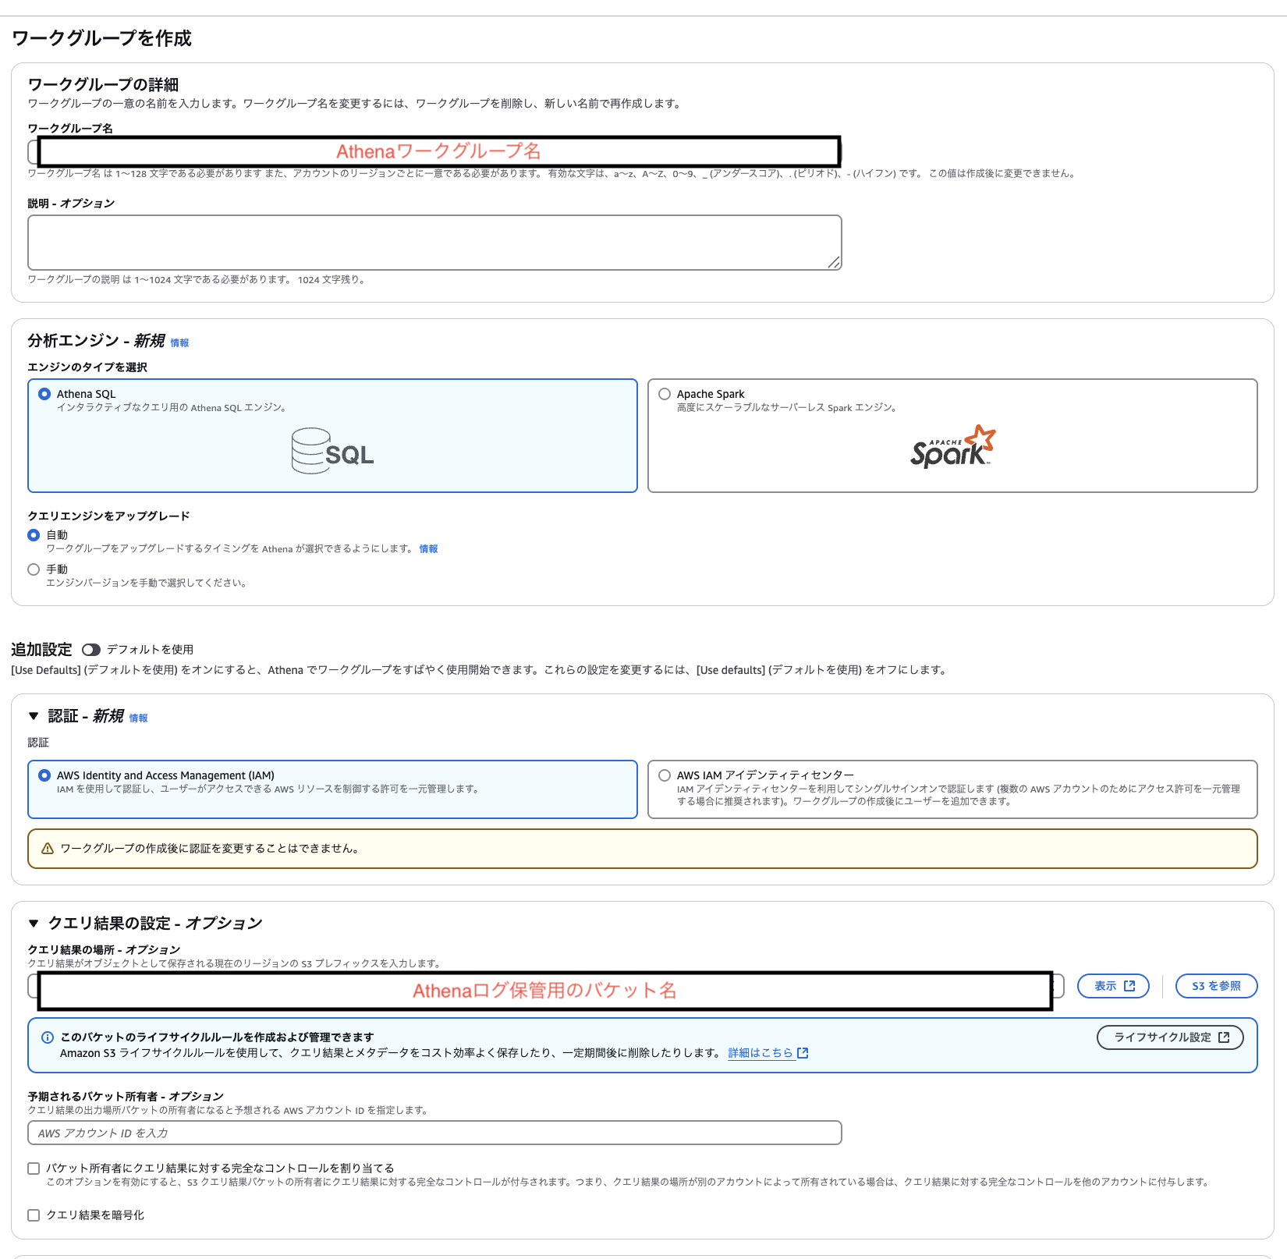Click the warning triangle icon in the authentication alert
Viewport: 1287px width, 1259px height.
click(x=48, y=849)
